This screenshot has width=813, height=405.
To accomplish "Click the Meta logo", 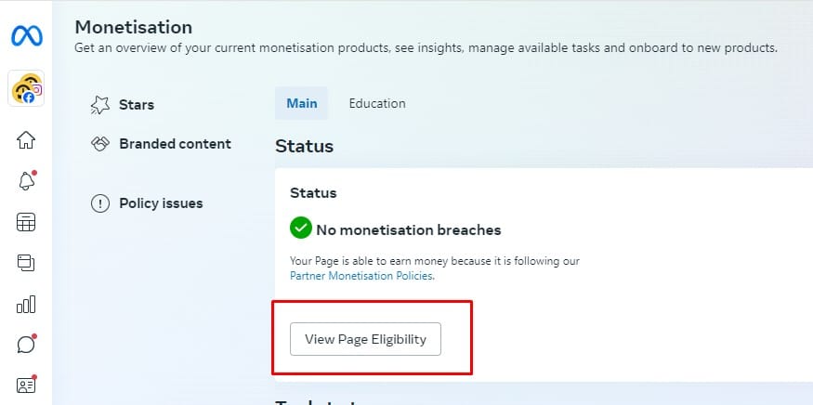I will pos(26,36).
